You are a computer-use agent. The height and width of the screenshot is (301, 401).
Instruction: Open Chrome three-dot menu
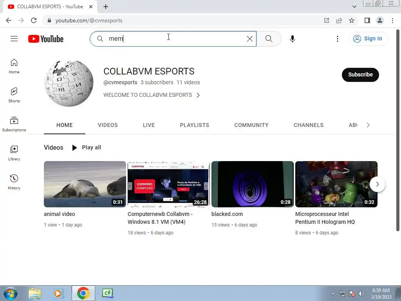click(392, 20)
